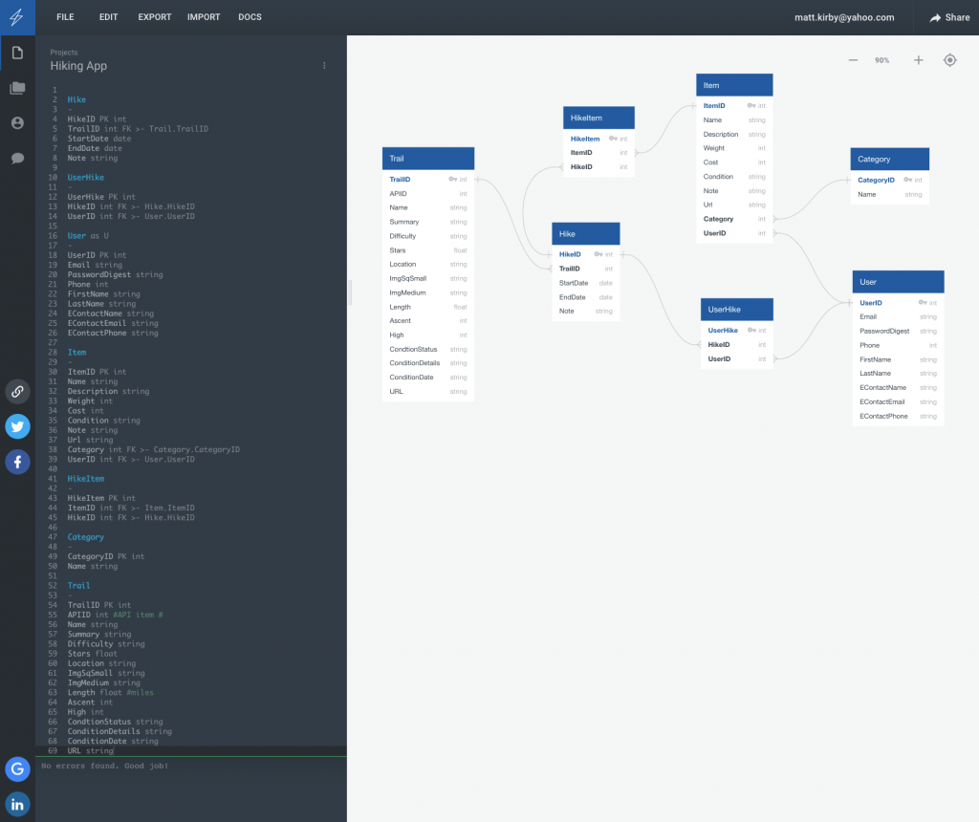Screen dimensions: 979x822
Task: Open the IMPORT dropdown
Action: (x=204, y=16)
